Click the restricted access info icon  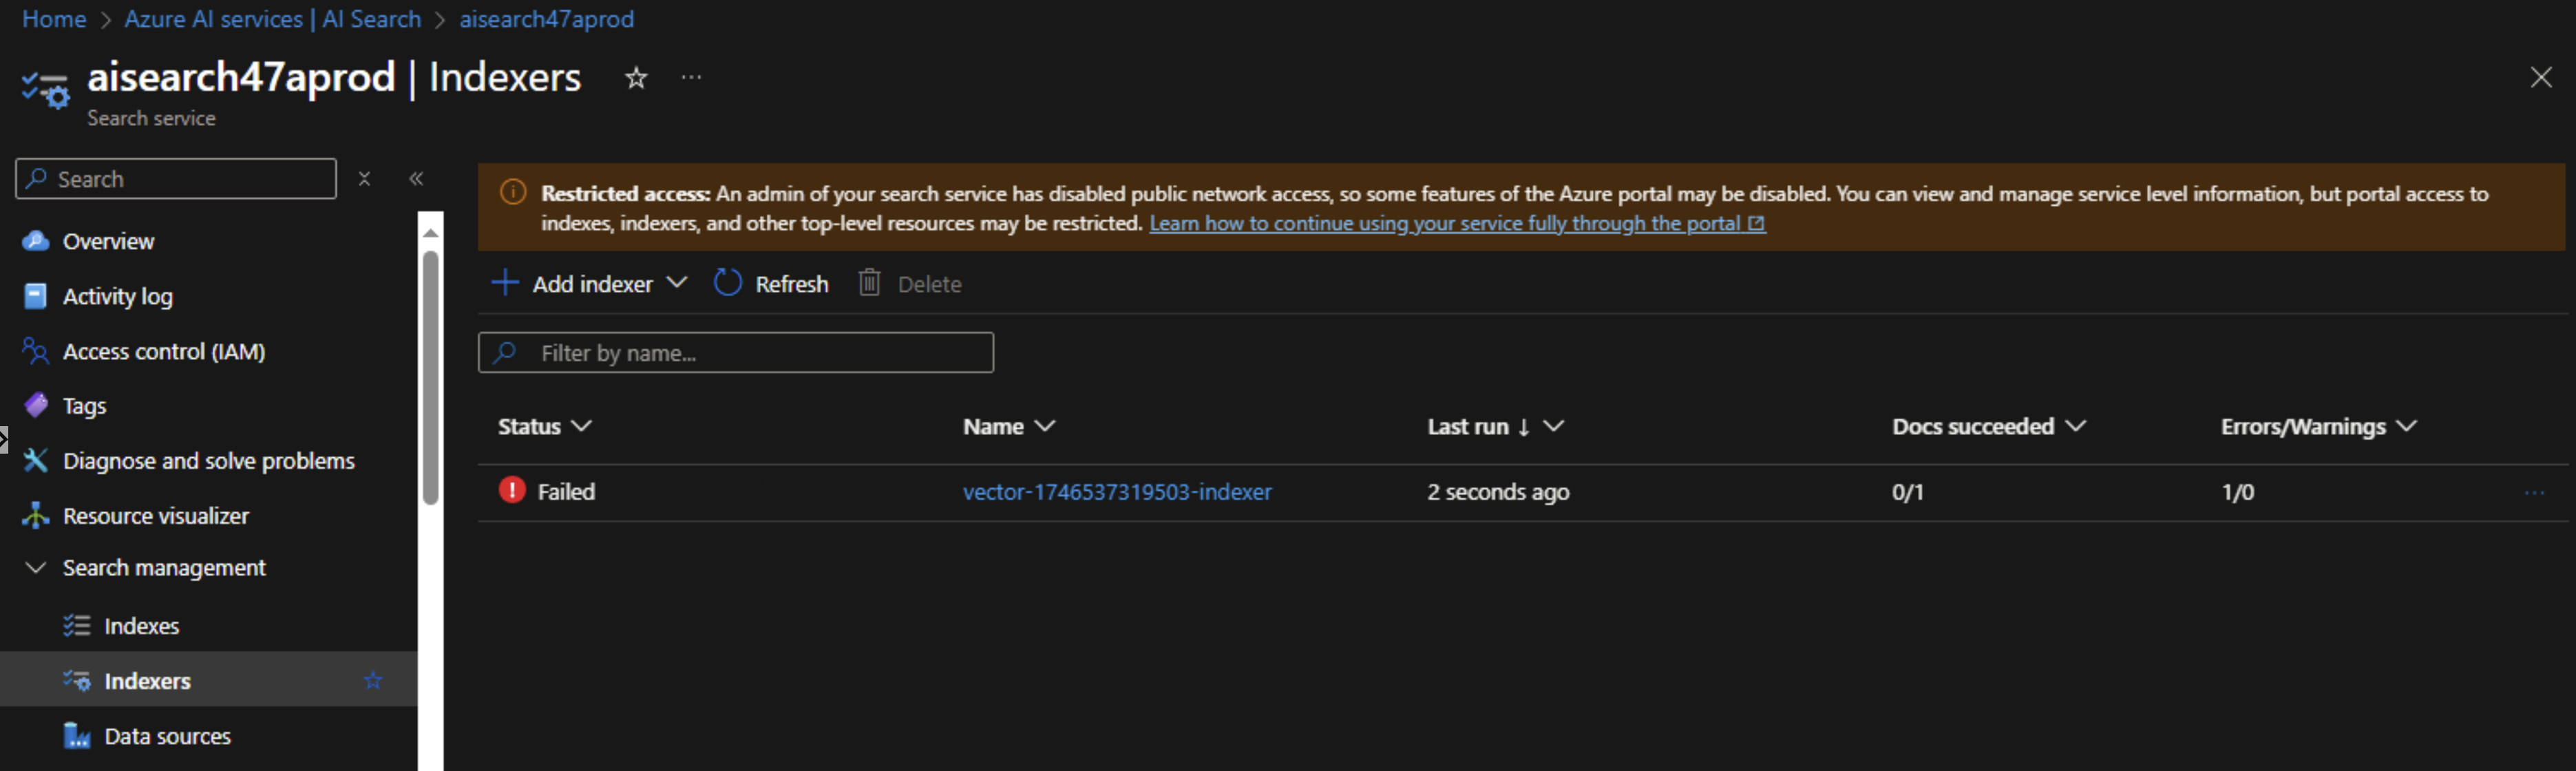pyautogui.click(x=512, y=192)
